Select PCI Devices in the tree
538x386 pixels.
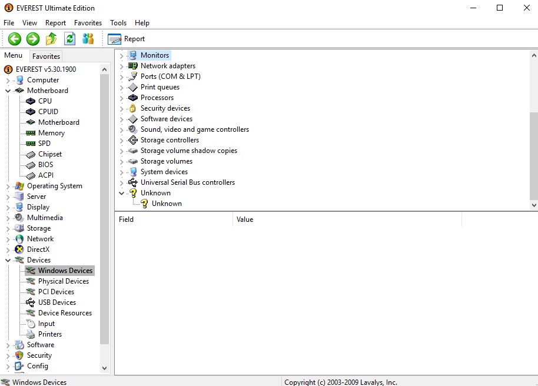pyautogui.click(x=57, y=292)
